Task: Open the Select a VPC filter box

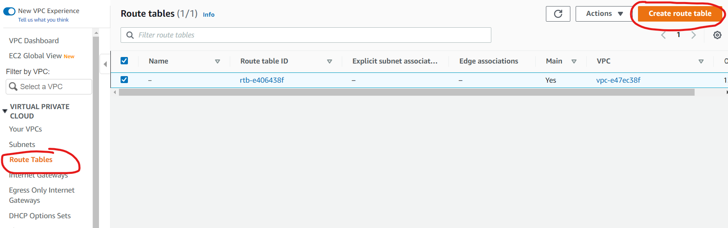Action: (x=49, y=87)
